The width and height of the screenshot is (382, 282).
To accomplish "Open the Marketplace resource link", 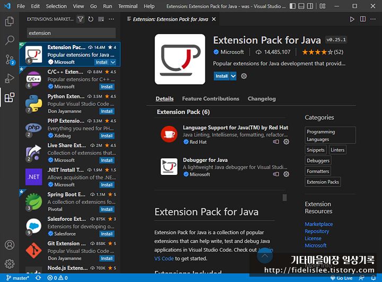I will 319,224.
